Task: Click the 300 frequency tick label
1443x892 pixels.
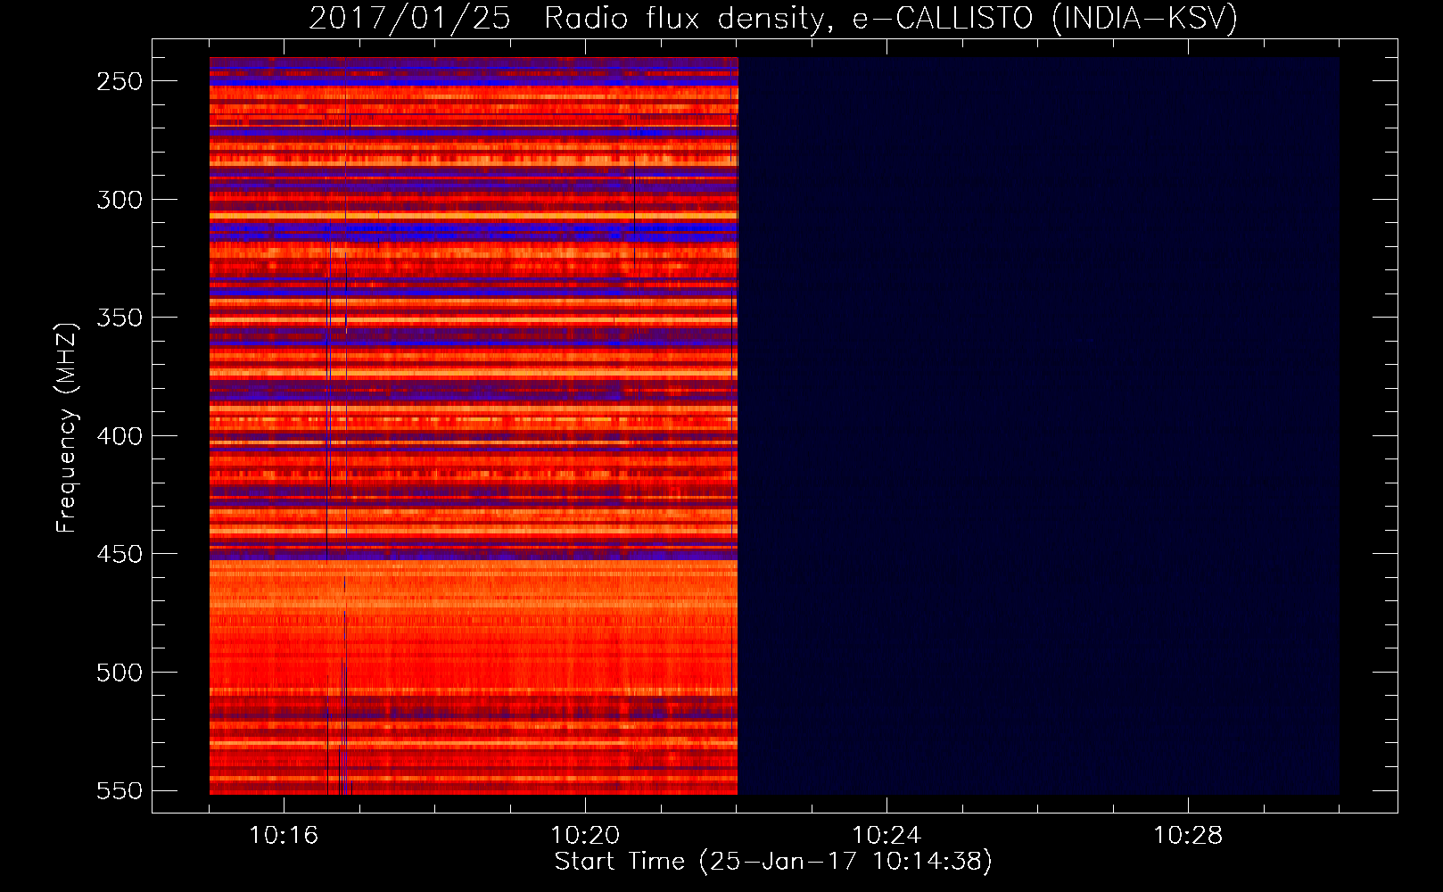Action: 120,200
